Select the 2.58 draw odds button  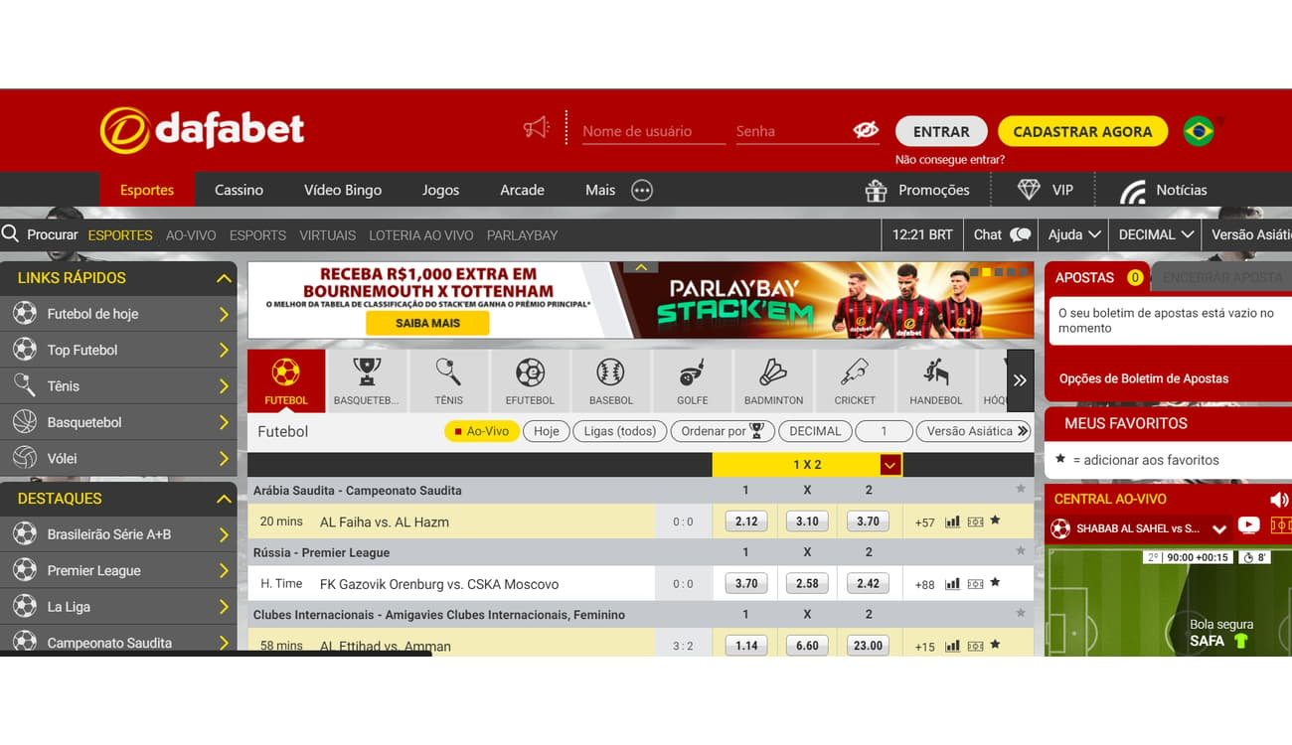(807, 583)
